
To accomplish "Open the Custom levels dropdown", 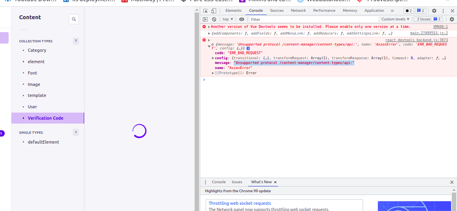I will click(395, 19).
